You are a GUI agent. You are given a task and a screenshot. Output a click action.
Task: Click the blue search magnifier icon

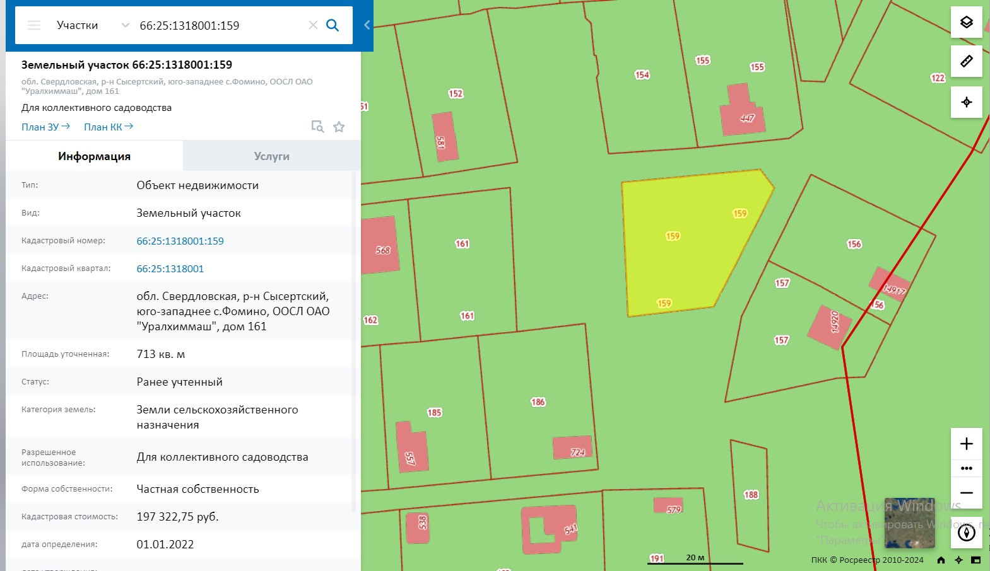[333, 25]
